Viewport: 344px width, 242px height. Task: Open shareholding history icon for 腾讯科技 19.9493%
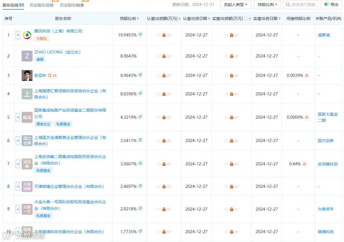(x=140, y=35)
